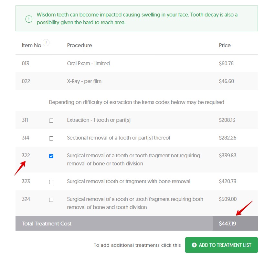Viewport: 265px width, 261px height.
Task: Click Surgical removal with bone removal text
Action: 129,181
